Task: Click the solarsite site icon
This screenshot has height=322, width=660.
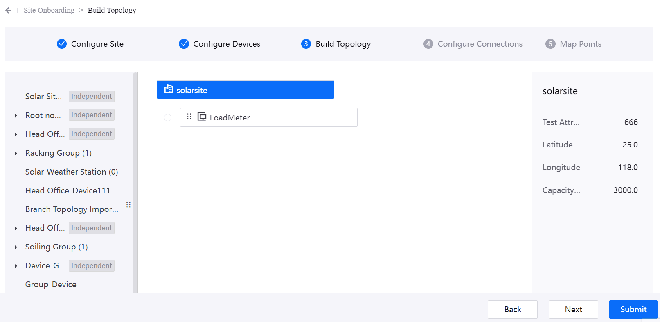Action: pos(169,89)
